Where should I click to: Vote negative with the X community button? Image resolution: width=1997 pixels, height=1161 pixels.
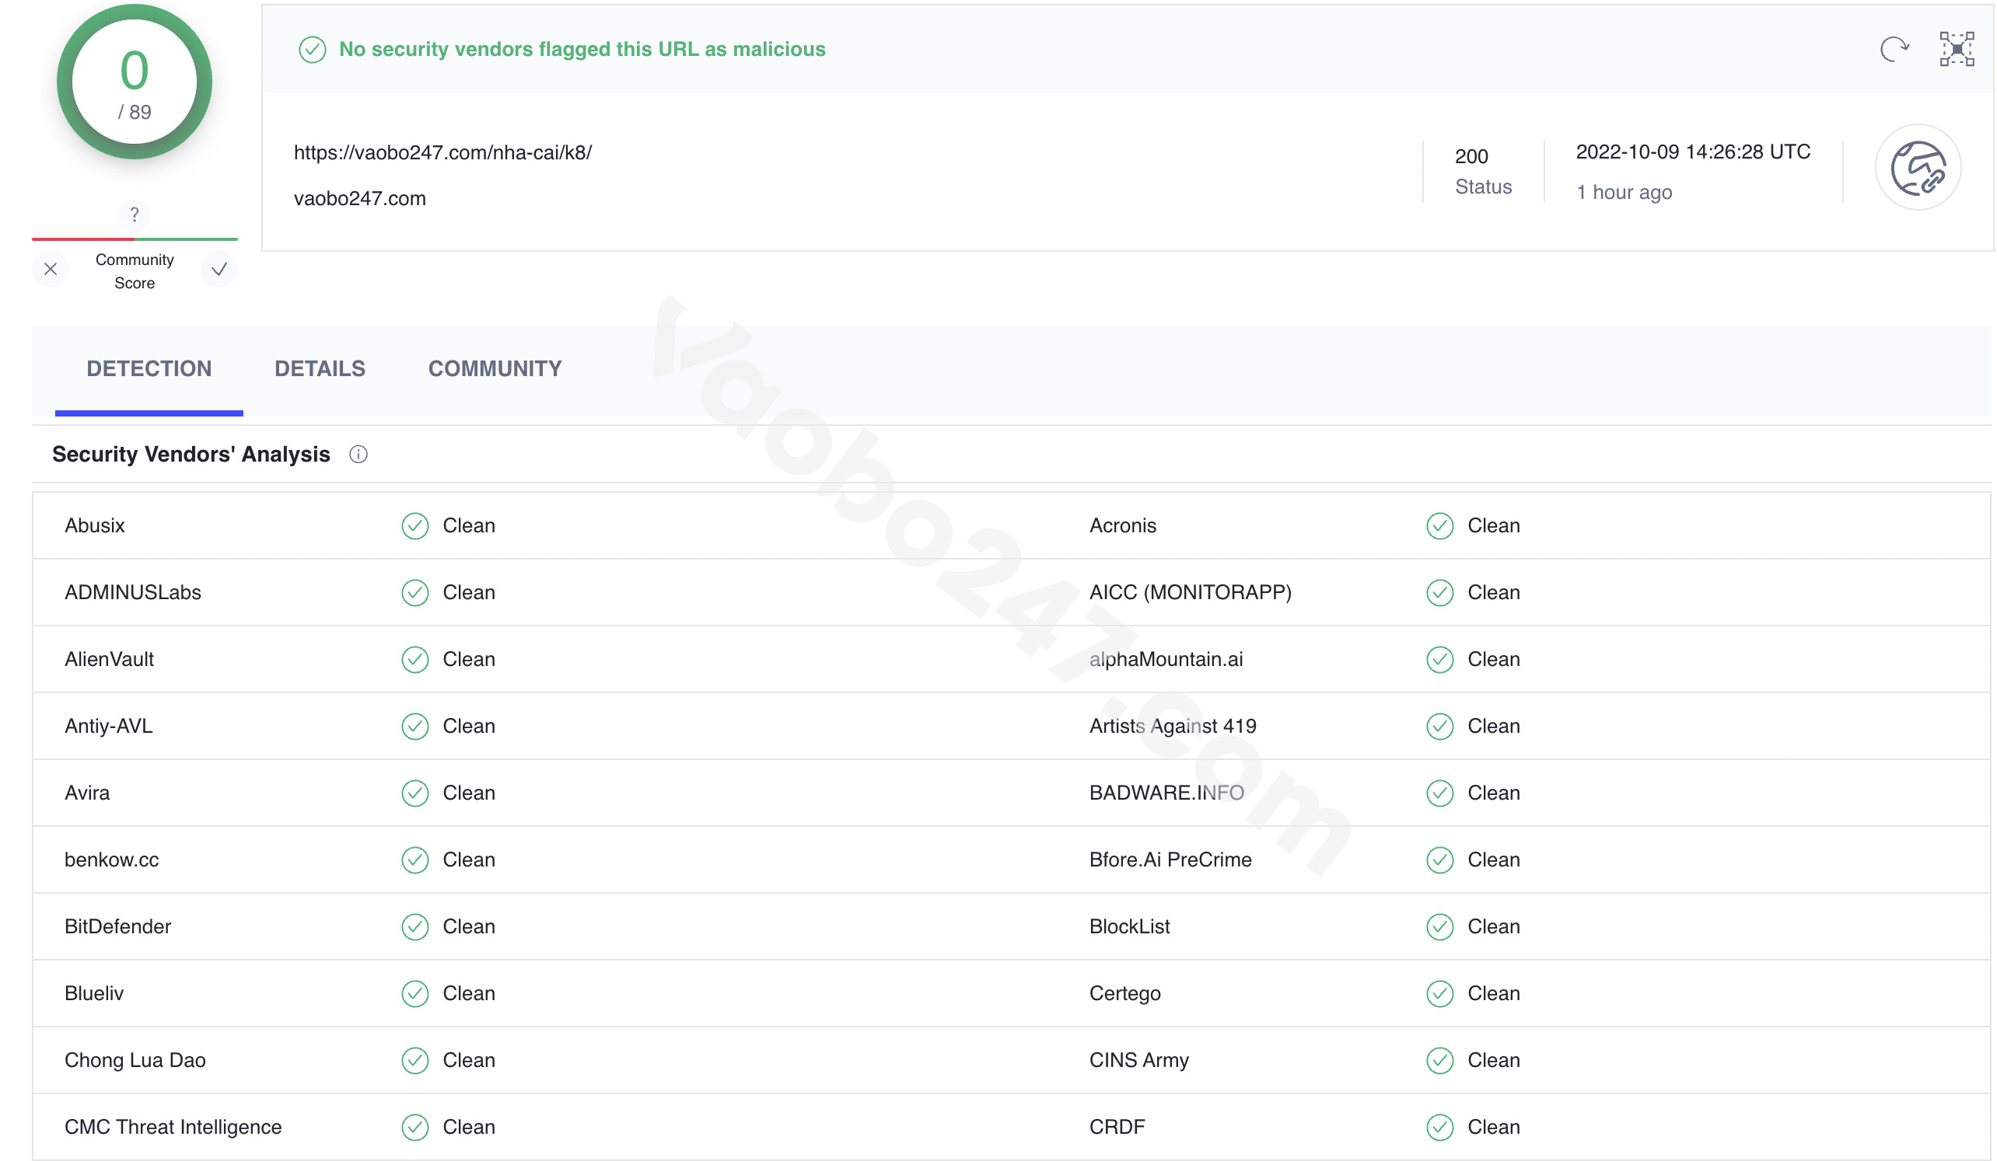51,269
